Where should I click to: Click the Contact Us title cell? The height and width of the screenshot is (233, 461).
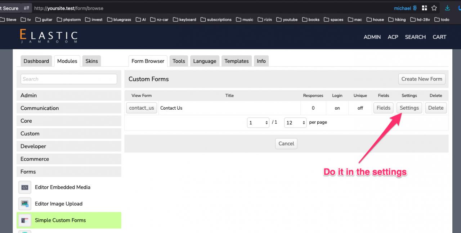229,108
